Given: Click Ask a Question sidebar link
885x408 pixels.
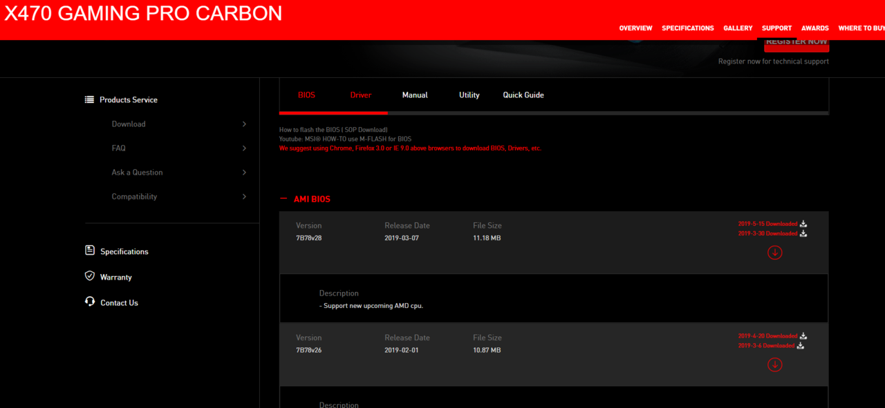Looking at the screenshot, I should [137, 173].
